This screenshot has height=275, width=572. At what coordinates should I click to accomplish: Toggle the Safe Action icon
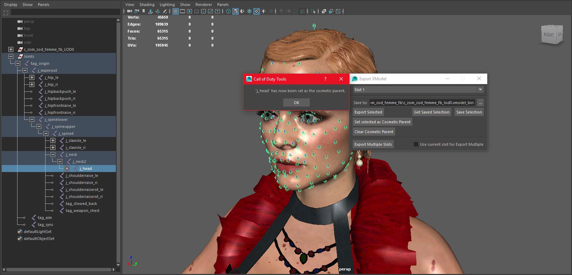pos(211,11)
